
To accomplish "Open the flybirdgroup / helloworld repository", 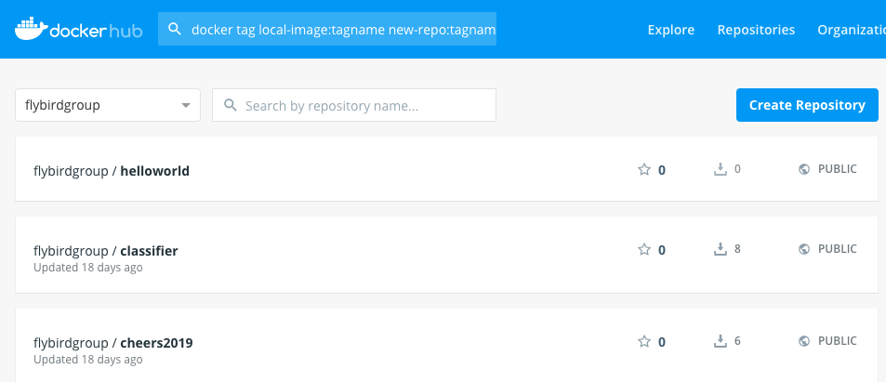I will click(x=112, y=171).
